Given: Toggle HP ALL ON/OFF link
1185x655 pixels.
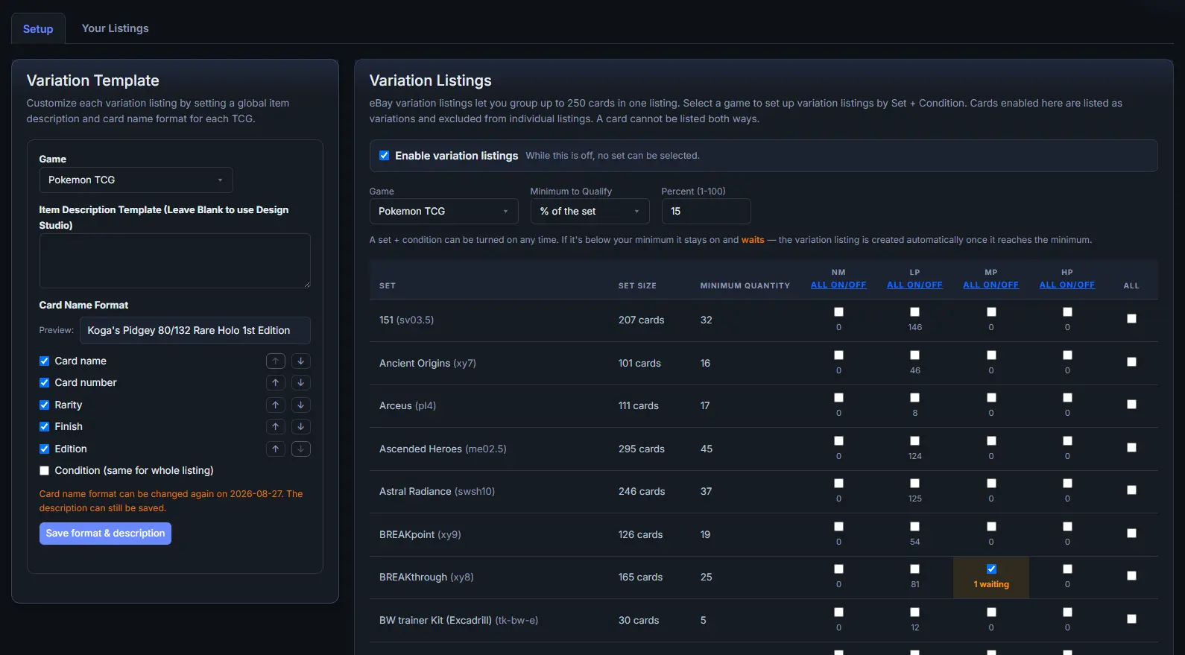Looking at the screenshot, I should point(1067,285).
